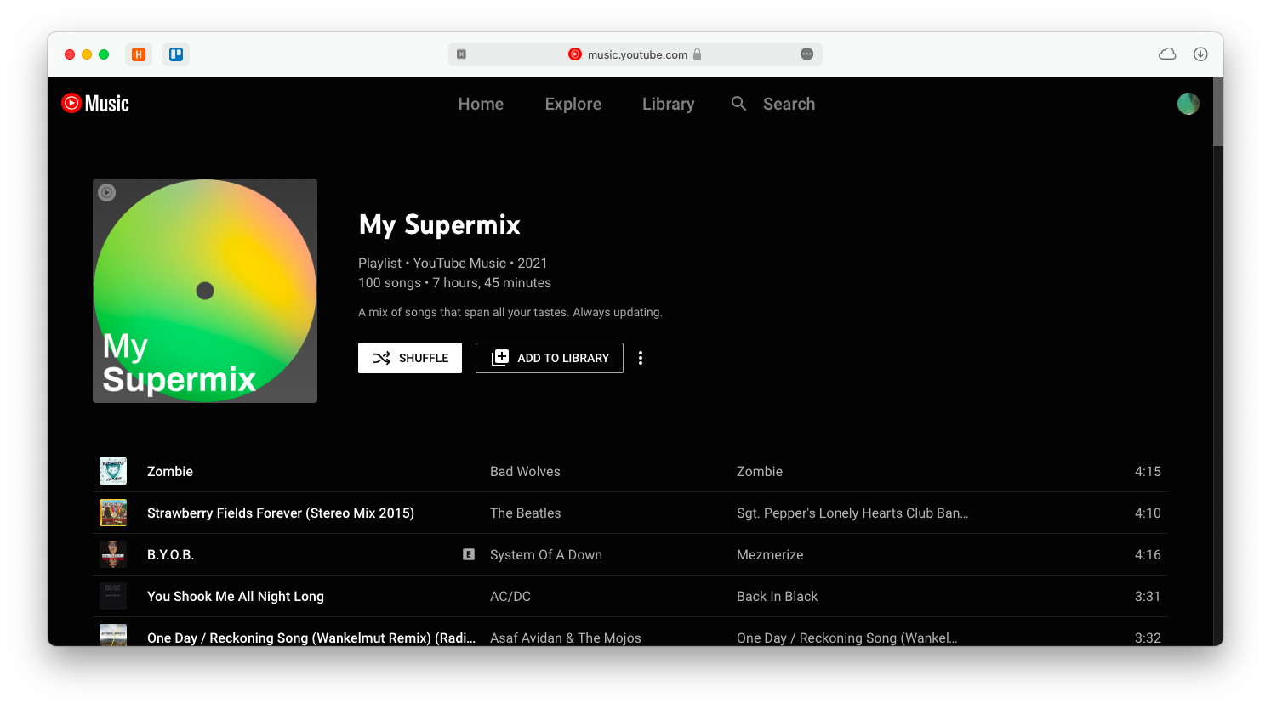The image size is (1271, 709).
Task: Select You Shook Me All Night Long
Action: coord(236,596)
